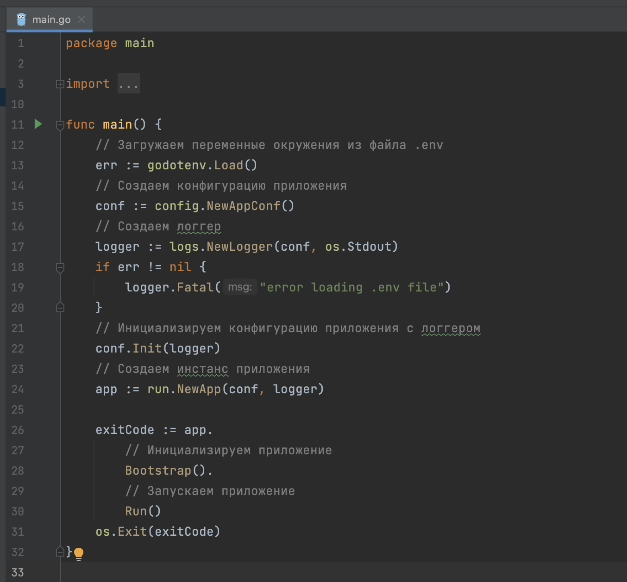Click the underlined word инстанс in comment
Viewport: 627px width, 582px height.
point(202,369)
